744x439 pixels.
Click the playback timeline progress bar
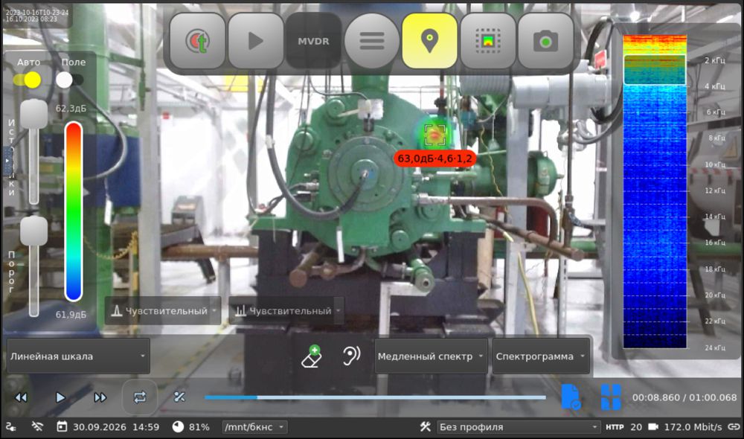point(375,397)
